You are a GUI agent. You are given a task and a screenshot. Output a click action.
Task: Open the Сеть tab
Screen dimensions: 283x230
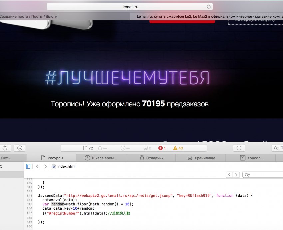tap(13, 158)
